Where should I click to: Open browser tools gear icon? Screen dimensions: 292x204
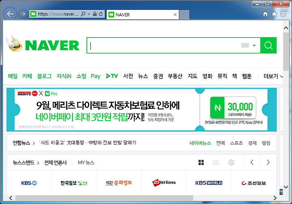[283, 14]
